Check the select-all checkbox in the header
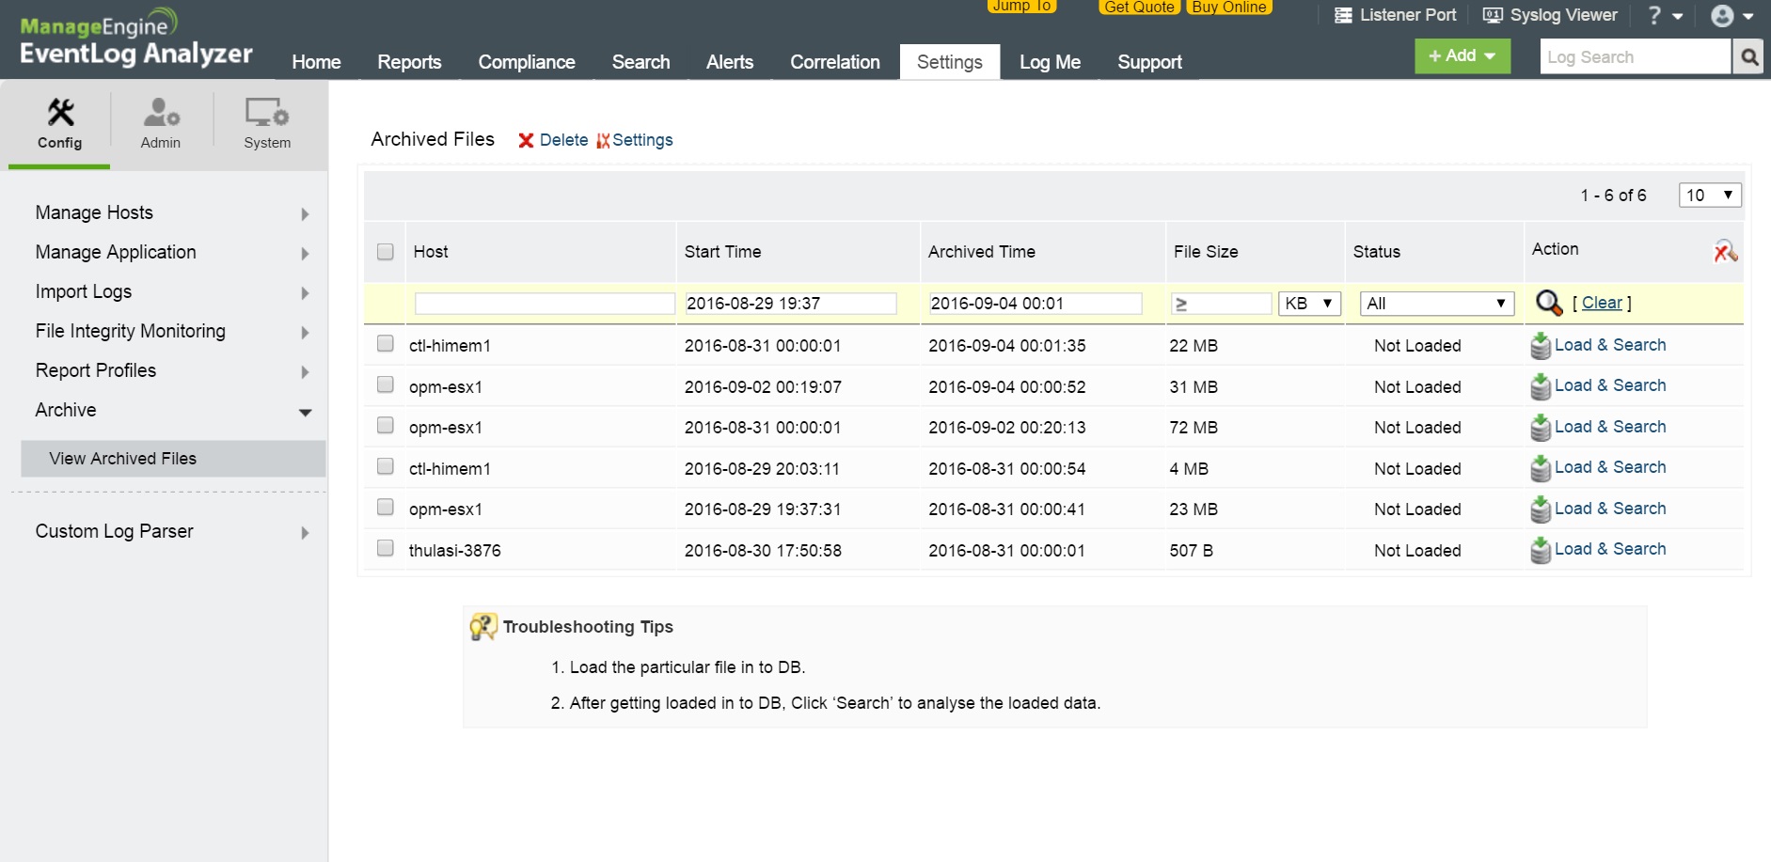1771x862 pixels. tap(384, 251)
